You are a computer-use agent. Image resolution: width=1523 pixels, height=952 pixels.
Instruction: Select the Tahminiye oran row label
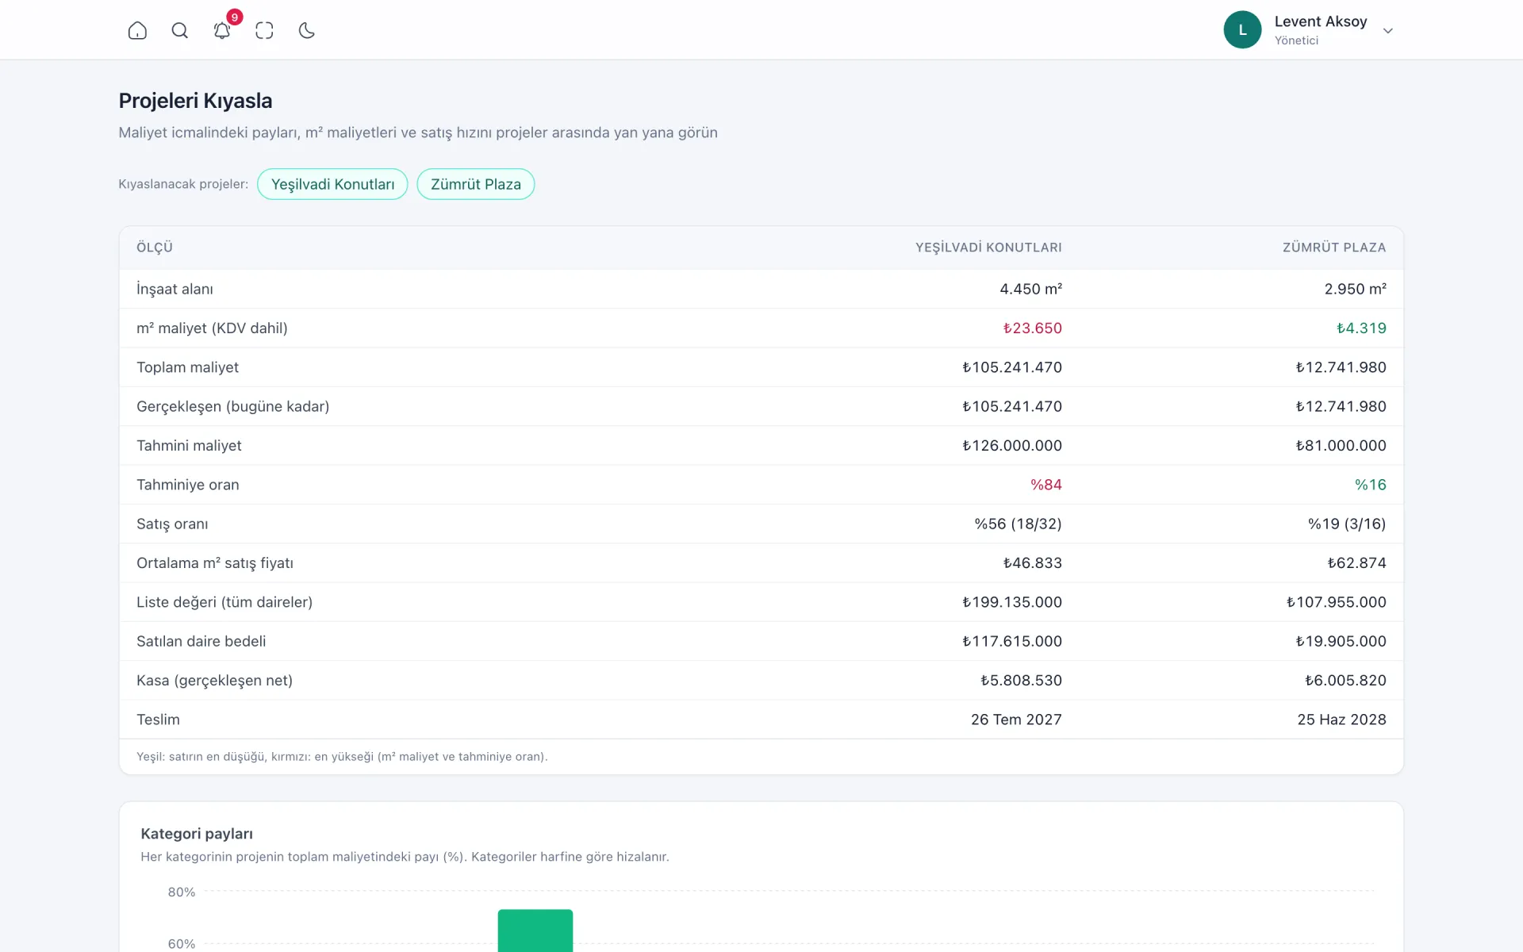pyautogui.click(x=188, y=485)
